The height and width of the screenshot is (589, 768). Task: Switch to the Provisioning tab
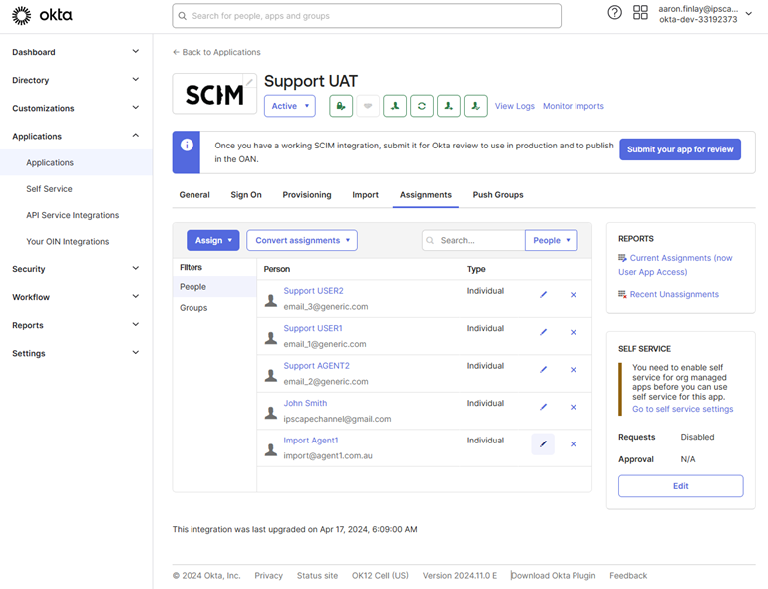(x=306, y=195)
